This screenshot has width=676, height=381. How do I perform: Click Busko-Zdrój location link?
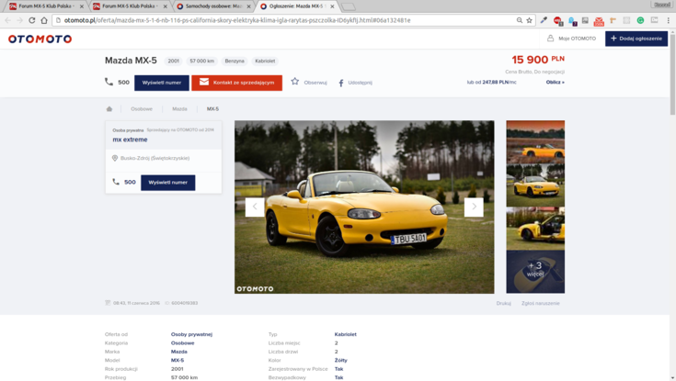[x=155, y=158]
